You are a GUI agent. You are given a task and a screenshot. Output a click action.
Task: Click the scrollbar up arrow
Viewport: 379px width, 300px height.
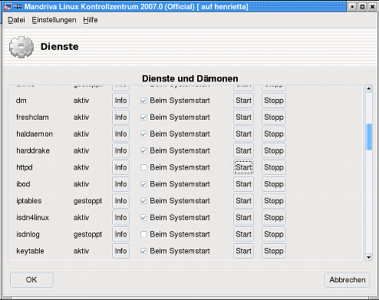click(369, 89)
